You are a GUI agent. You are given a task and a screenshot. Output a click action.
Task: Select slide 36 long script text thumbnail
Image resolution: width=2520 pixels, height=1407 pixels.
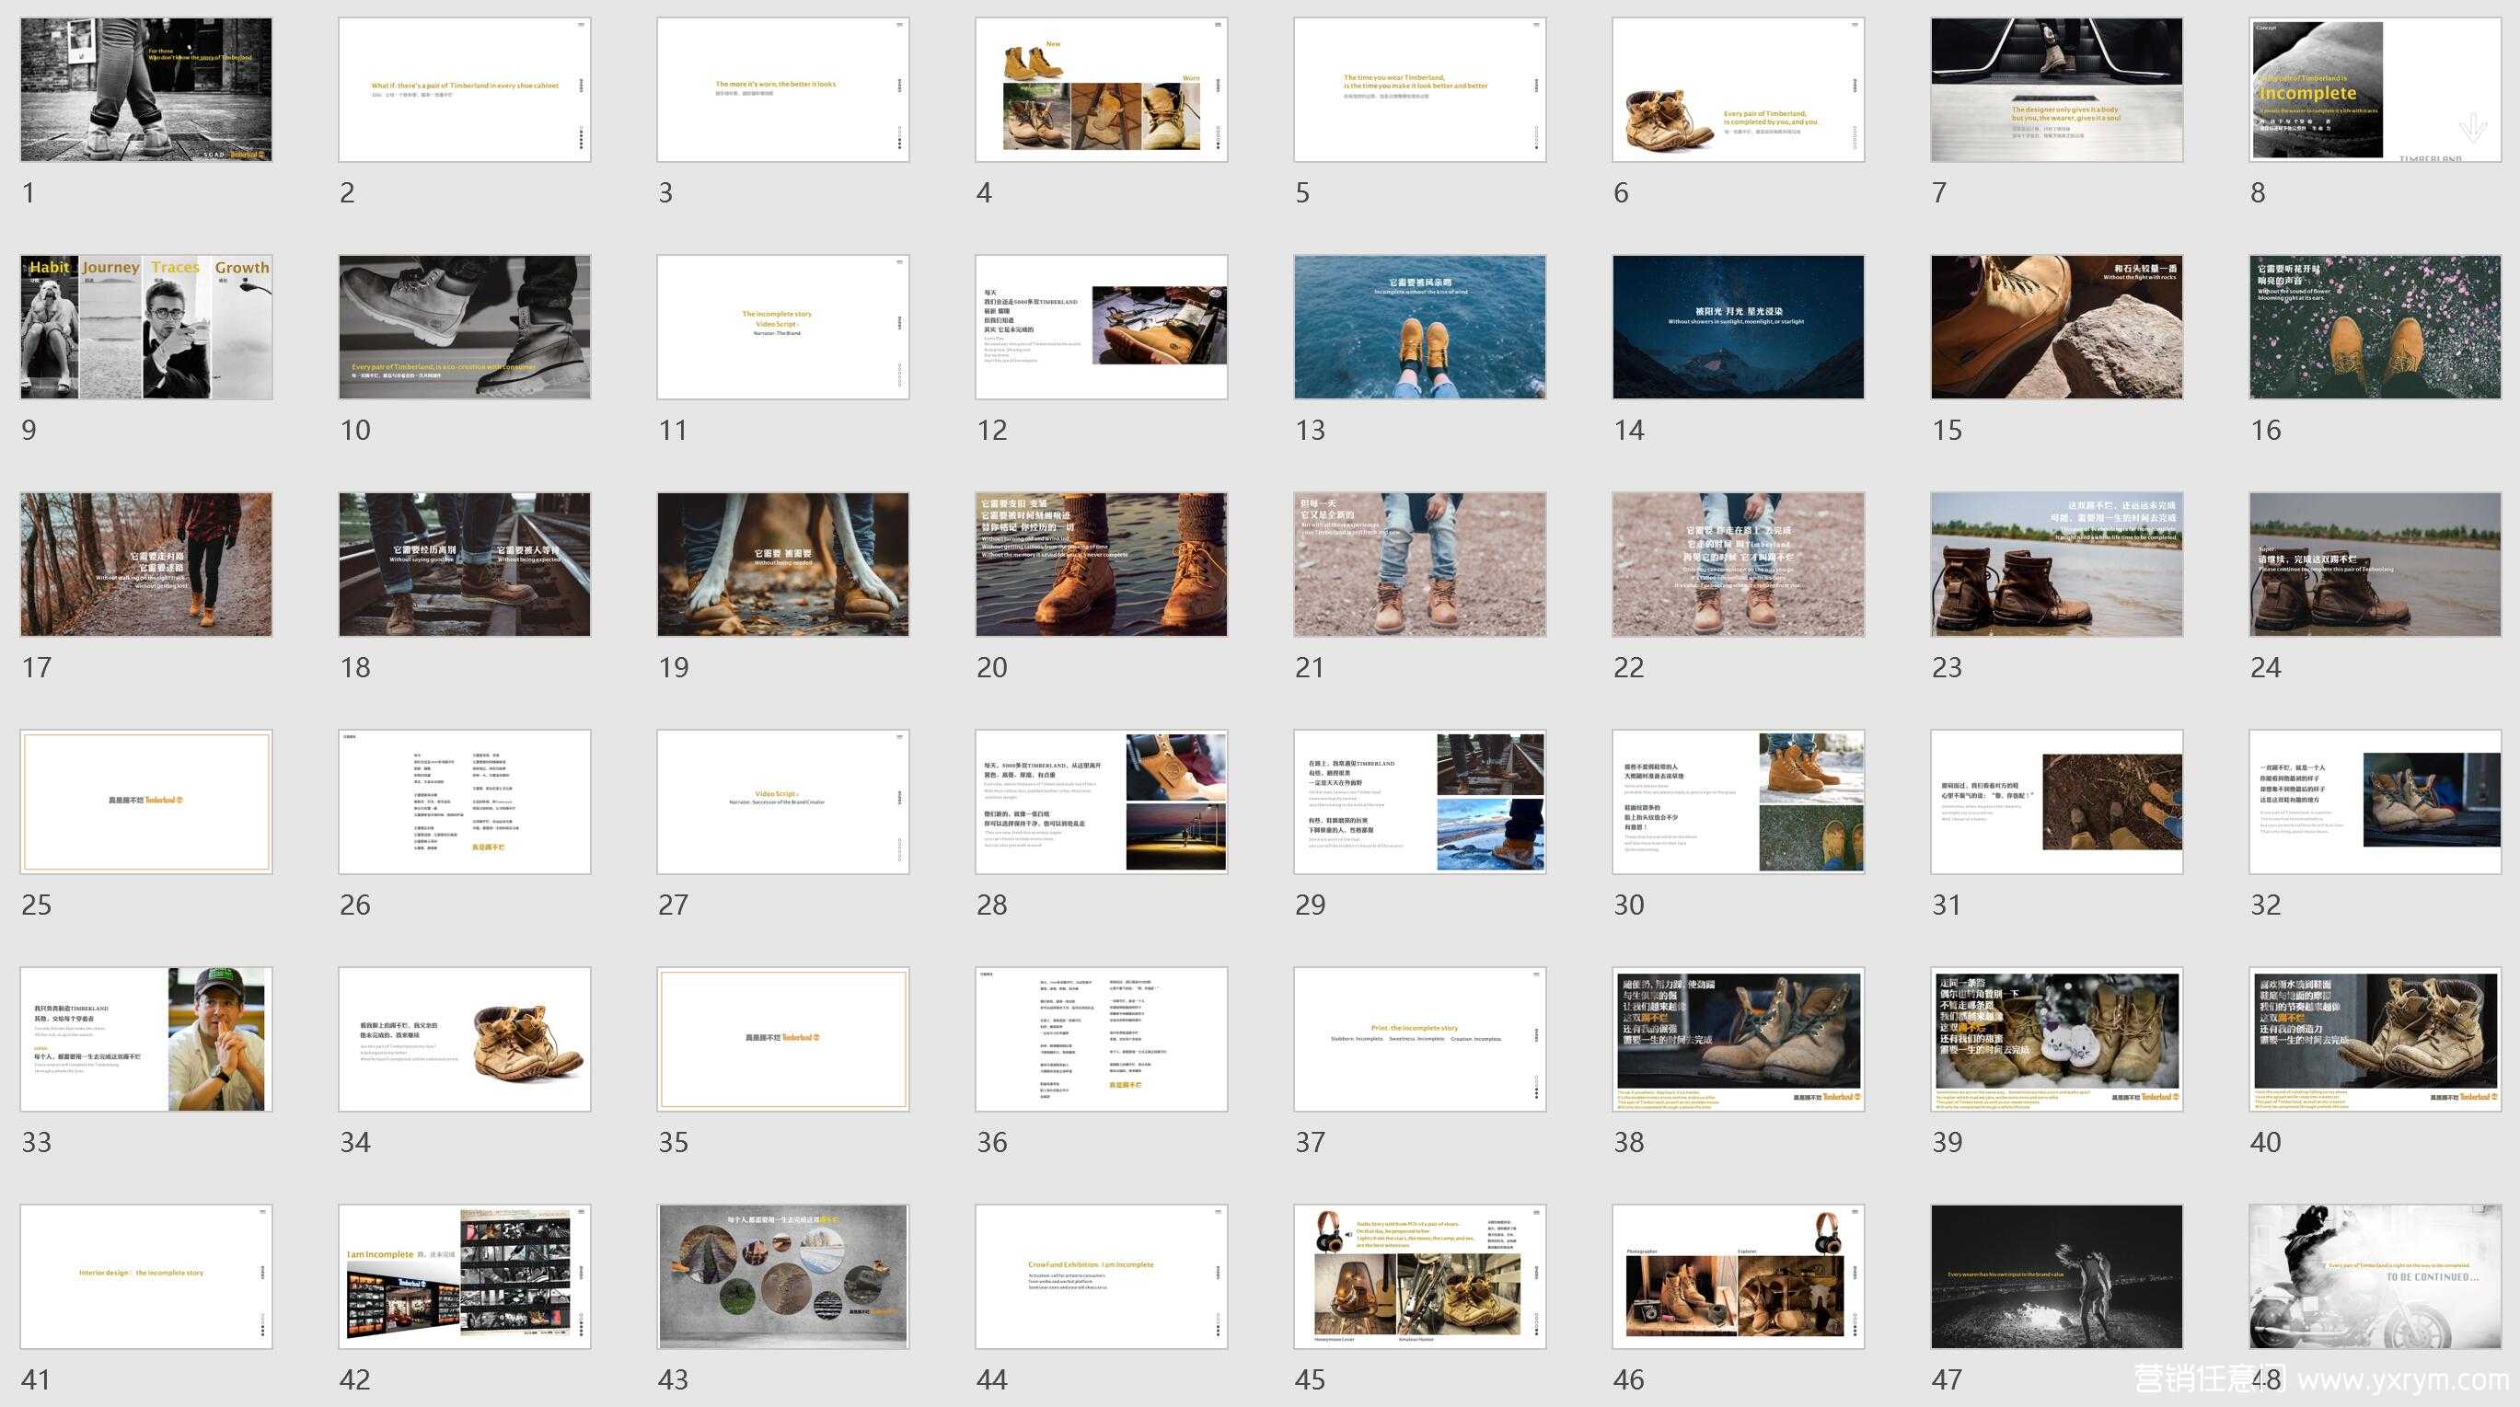(1102, 1039)
